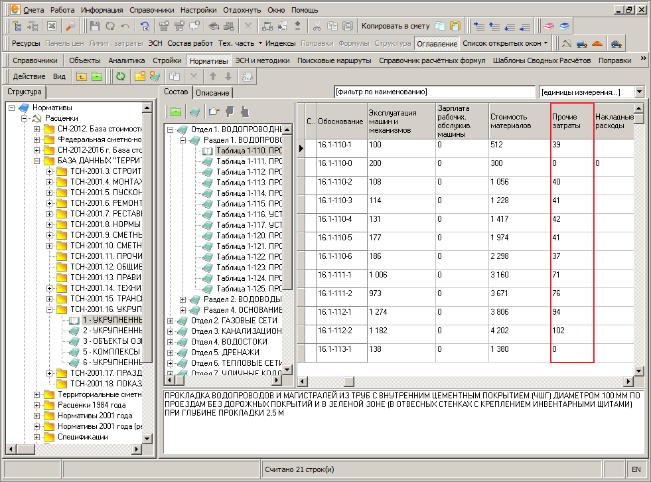Open the Действие menu button
The width and height of the screenshot is (651, 482).
29,76
